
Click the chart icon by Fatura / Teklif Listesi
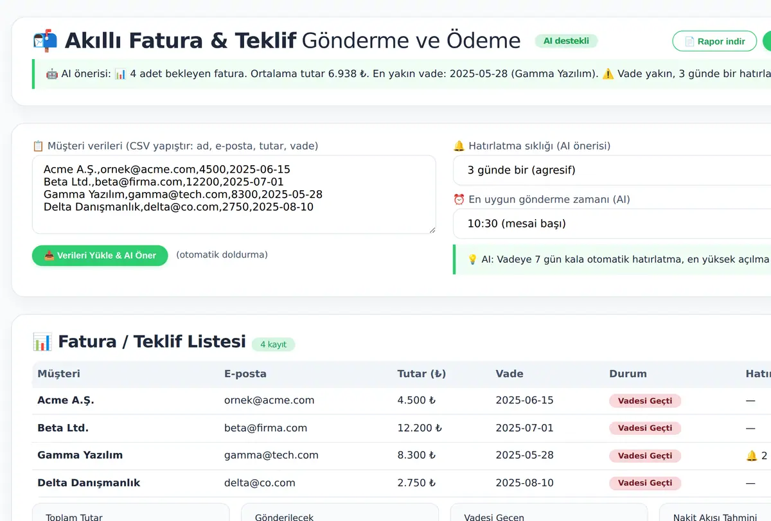[x=42, y=342]
